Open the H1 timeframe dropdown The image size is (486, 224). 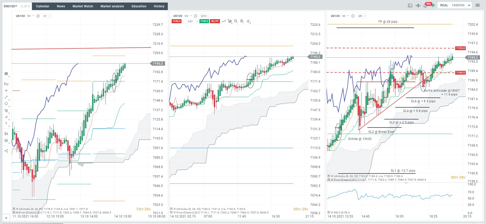47,16
